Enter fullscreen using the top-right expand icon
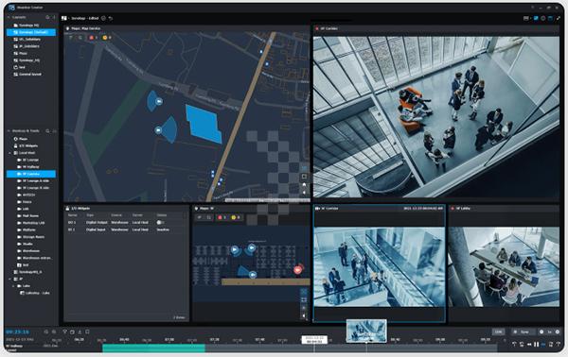Image resolution: width=568 pixels, height=357 pixels. click(x=559, y=18)
